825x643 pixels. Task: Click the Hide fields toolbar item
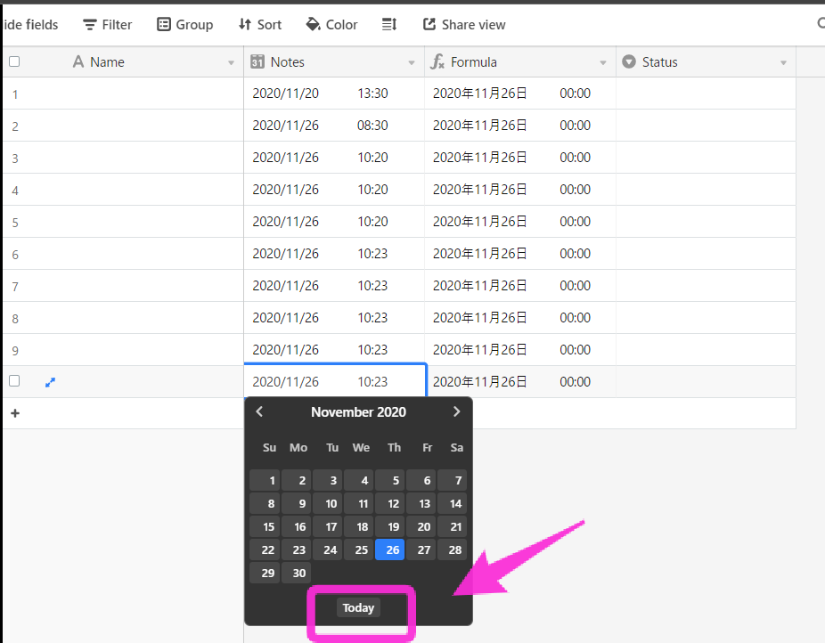point(30,25)
